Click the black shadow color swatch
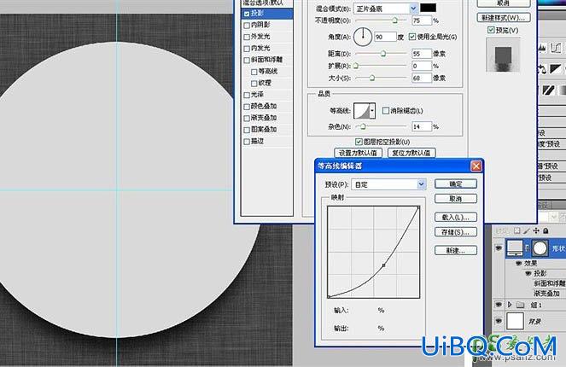566x367 pixels. click(x=428, y=8)
